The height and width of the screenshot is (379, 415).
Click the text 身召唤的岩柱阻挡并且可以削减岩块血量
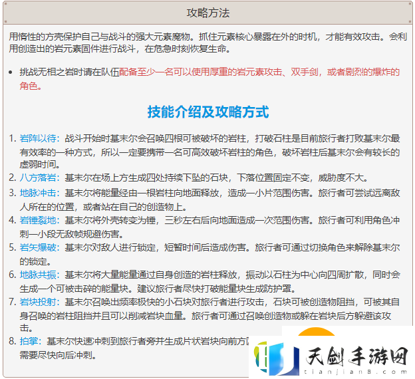pyautogui.click(x=101, y=316)
